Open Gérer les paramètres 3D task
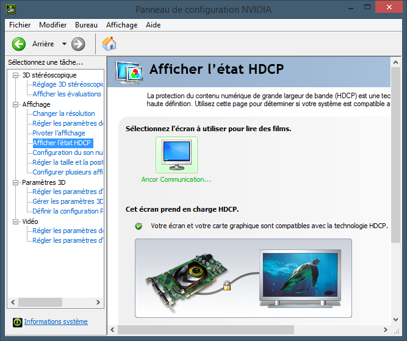 pyautogui.click(x=68, y=201)
